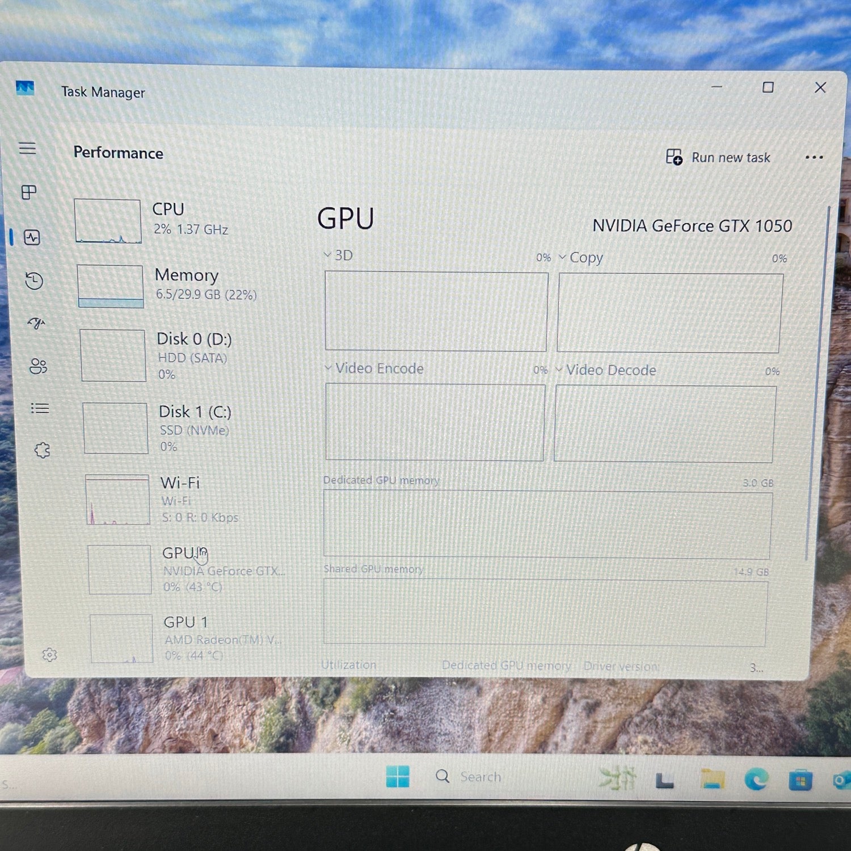Open Task Manager settings gear

pos(50,655)
